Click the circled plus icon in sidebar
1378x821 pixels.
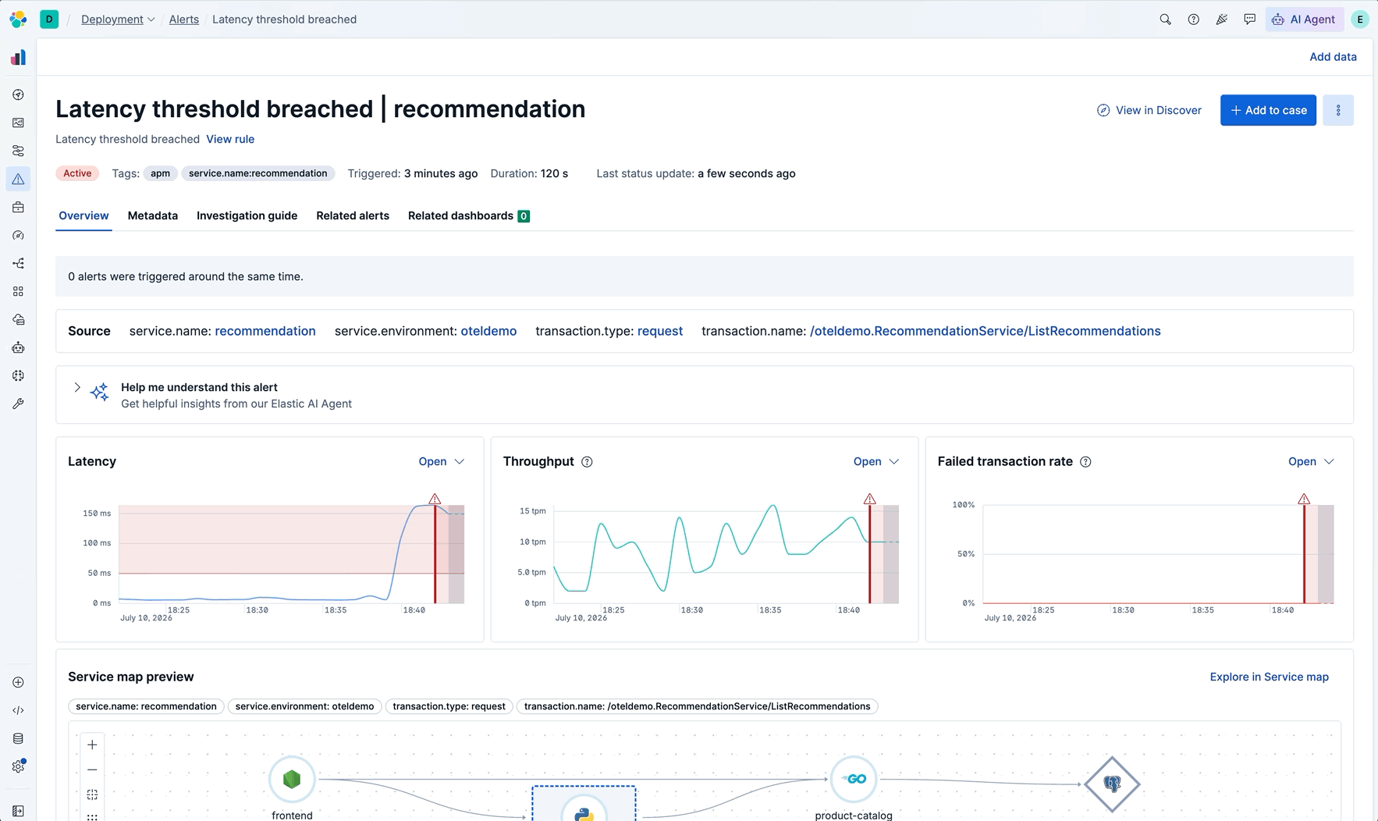pyautogui.click(x=18, y=682)
